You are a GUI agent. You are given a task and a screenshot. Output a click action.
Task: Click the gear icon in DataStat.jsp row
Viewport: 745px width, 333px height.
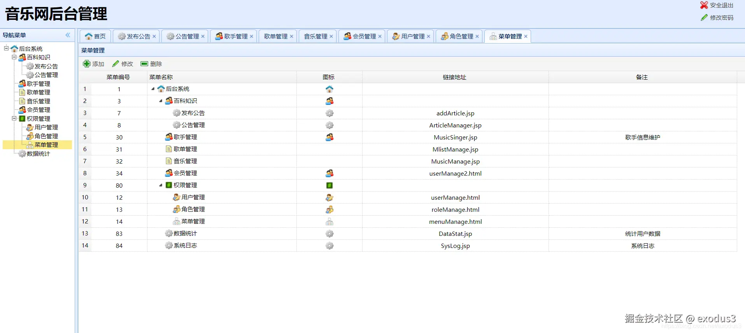click(x=330, y=234)
